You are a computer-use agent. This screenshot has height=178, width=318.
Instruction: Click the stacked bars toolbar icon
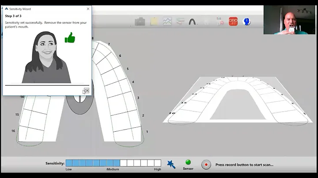pos(180,22)
